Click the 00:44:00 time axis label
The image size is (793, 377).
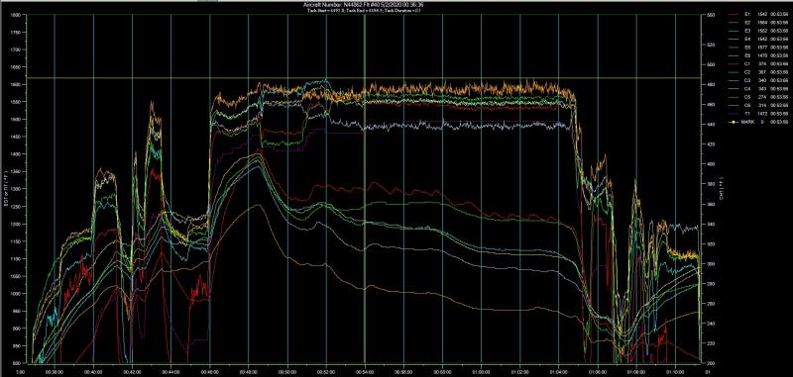[170, 371]
